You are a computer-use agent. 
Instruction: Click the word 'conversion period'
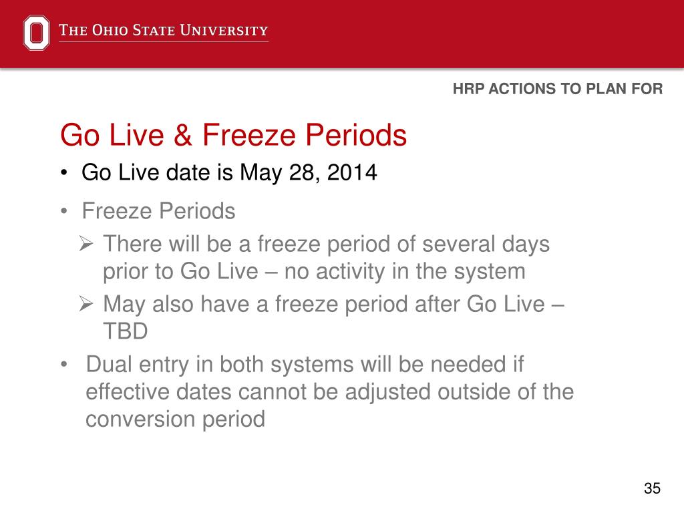pyautogui.click(x=176, y=419)
